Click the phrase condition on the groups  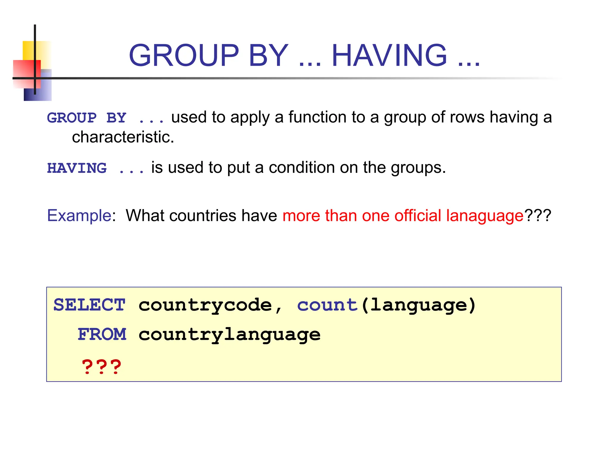tap(357, 168)
